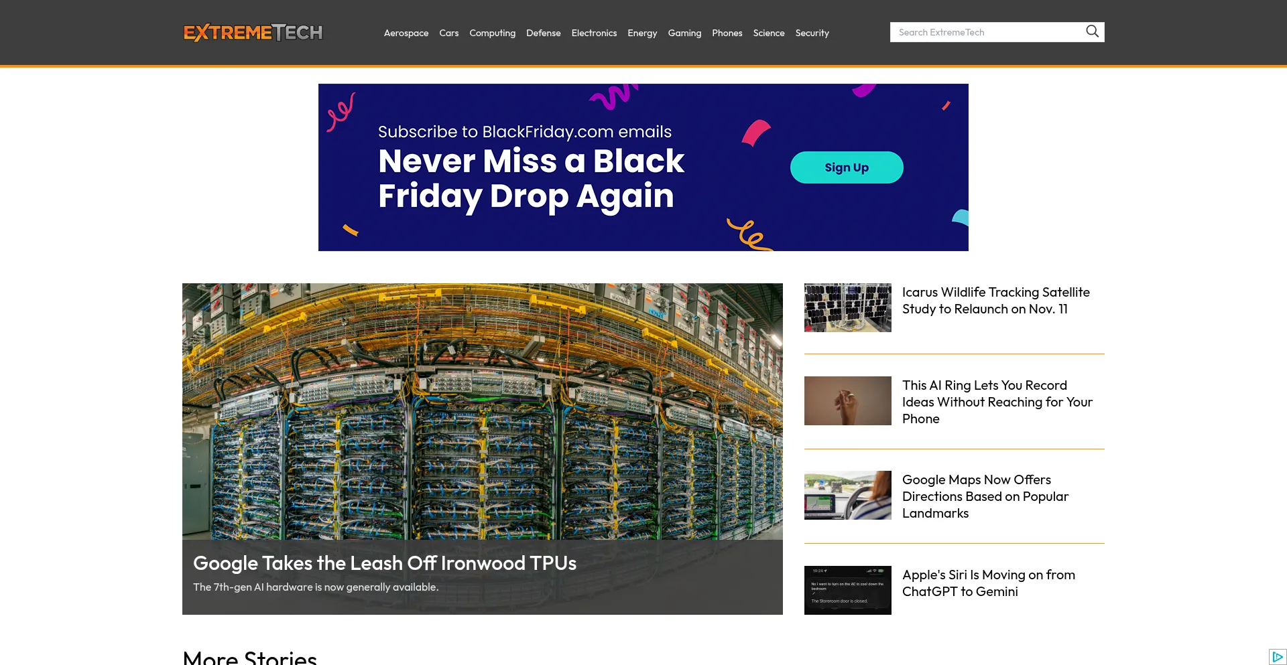This screenshot has height=665, width=1287.
Task: Click the AI Ring article thumbnail
Action: 848,400
